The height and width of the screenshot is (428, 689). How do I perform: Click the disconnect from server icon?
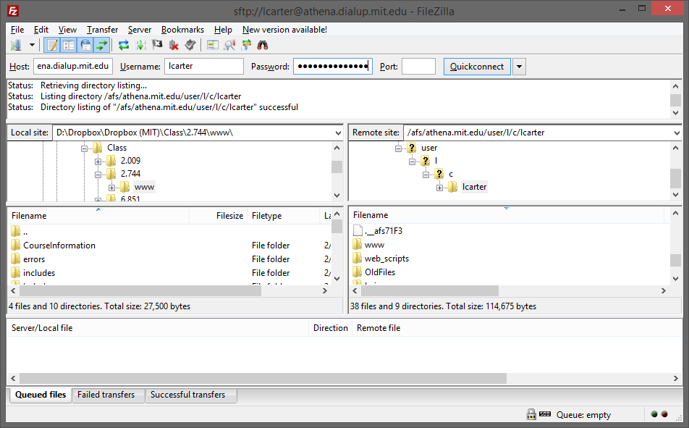174,45
